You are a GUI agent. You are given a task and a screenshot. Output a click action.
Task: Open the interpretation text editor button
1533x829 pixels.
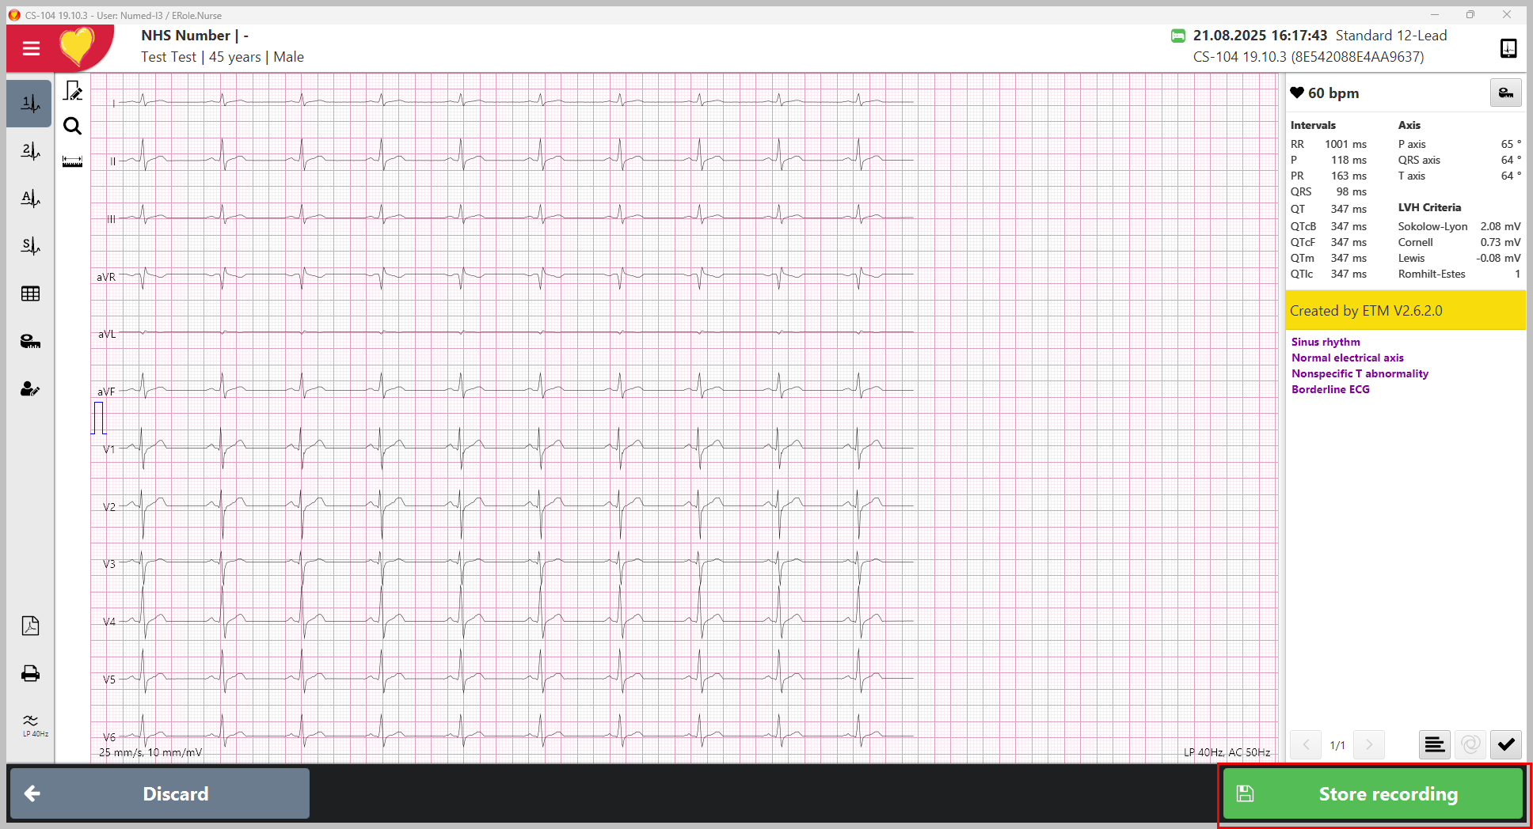click(1434, 744)
